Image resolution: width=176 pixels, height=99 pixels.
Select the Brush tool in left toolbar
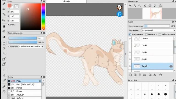click(x=4, y=4)
